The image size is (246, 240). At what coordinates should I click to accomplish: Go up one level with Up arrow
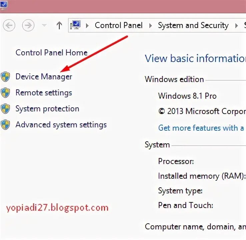(x=59, y=25)
